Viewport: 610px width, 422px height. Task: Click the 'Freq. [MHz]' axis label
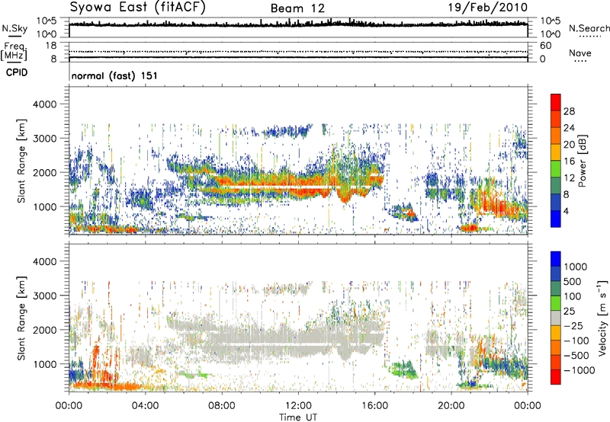[14, 52]
